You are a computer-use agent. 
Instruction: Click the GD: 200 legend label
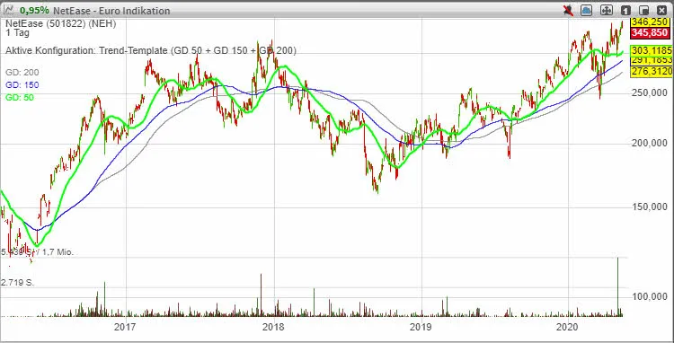point(22,73)
